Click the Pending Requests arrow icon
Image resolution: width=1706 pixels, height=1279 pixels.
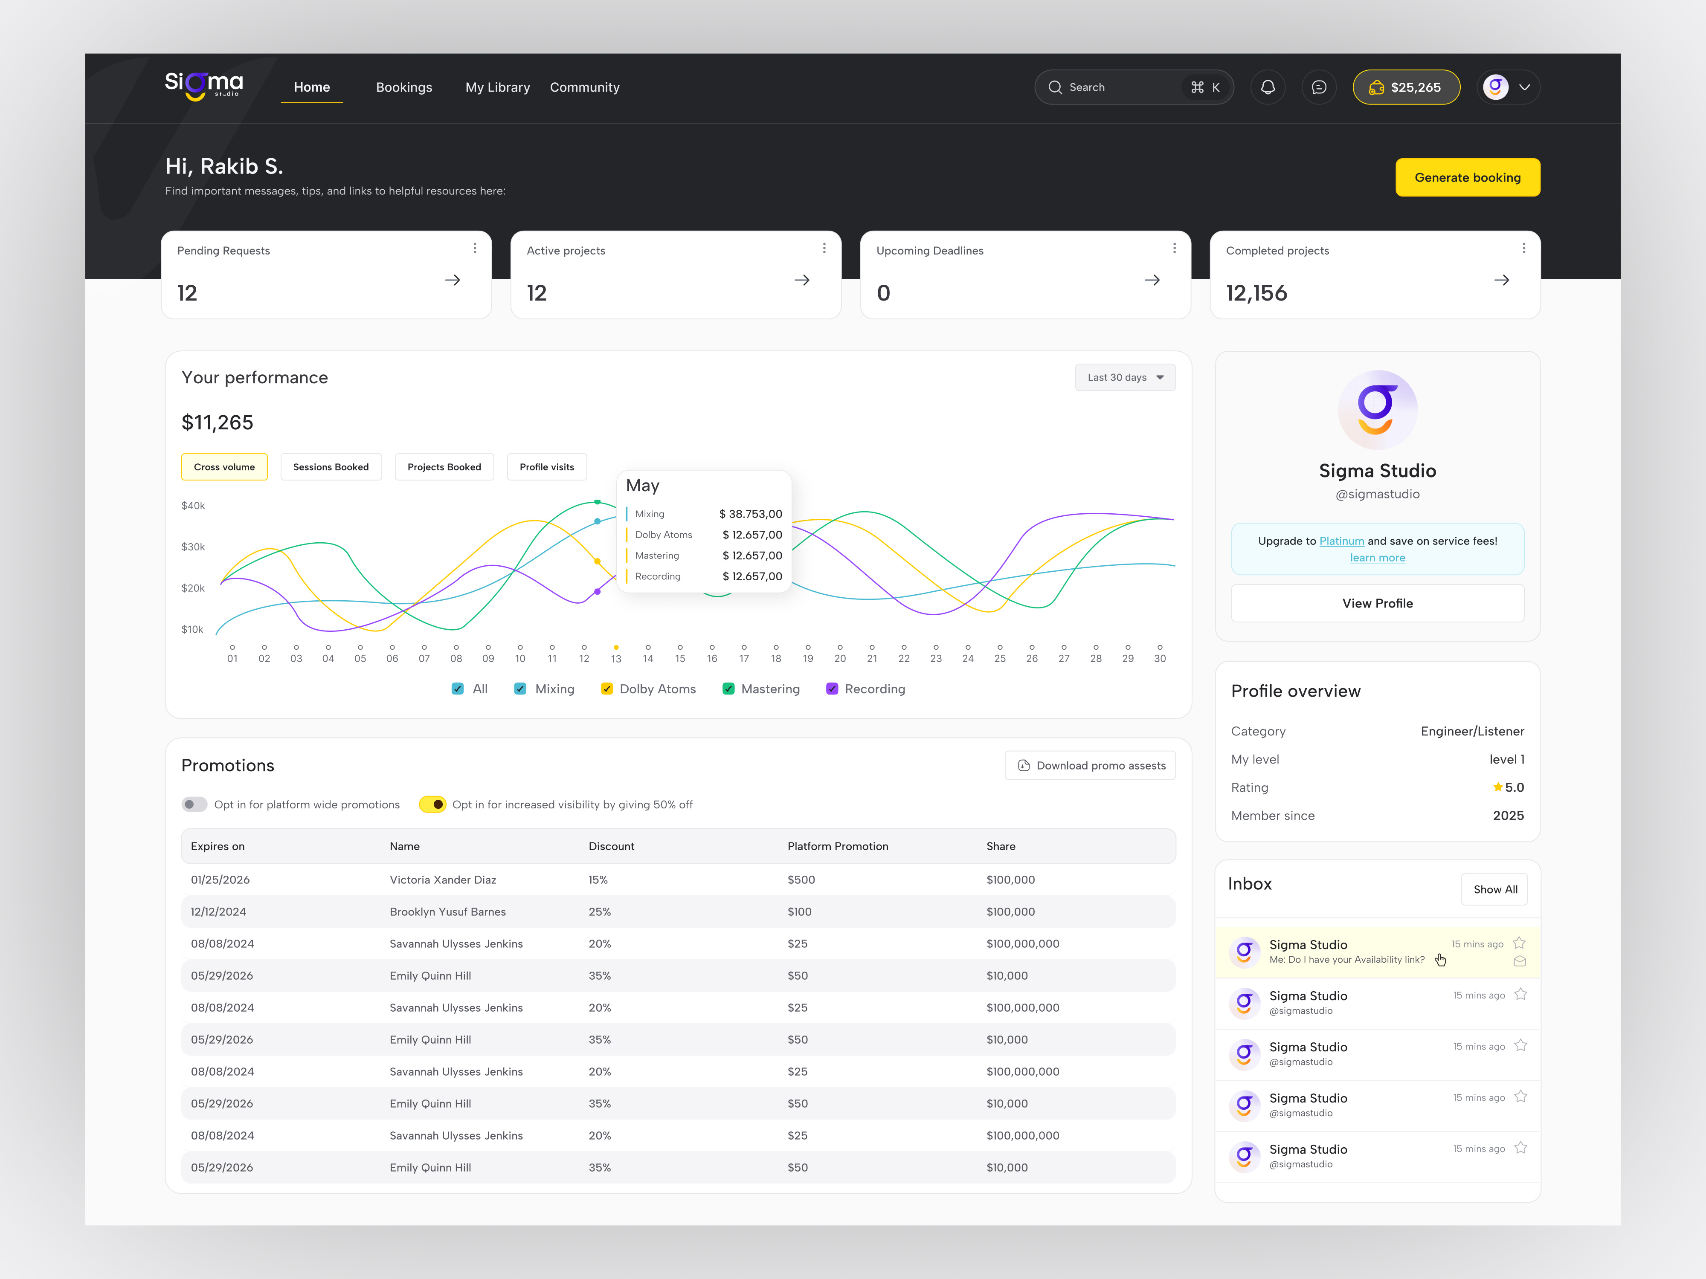pos(453,281)
